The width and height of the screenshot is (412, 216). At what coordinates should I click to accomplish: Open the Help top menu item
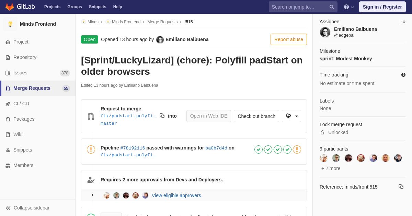tap(118, 7)
